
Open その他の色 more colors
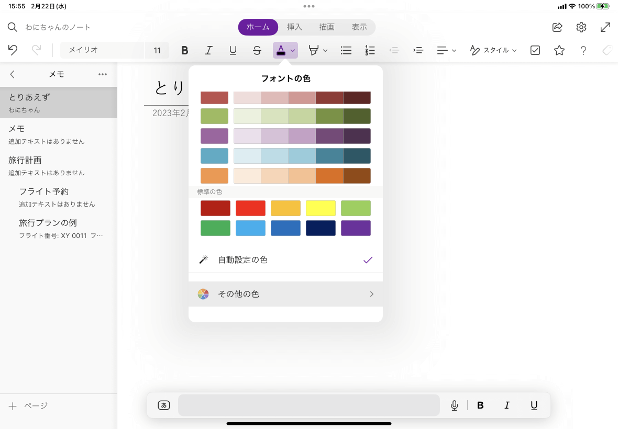[286, 294]
